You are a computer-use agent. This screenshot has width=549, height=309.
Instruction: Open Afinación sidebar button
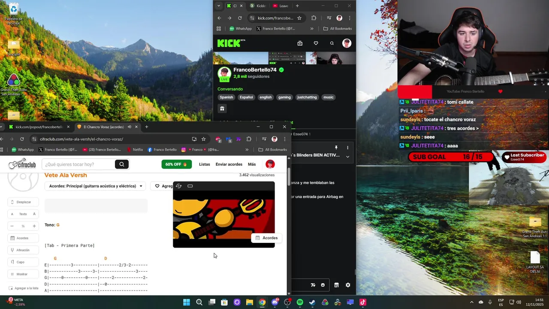click(x=23, y=250)
